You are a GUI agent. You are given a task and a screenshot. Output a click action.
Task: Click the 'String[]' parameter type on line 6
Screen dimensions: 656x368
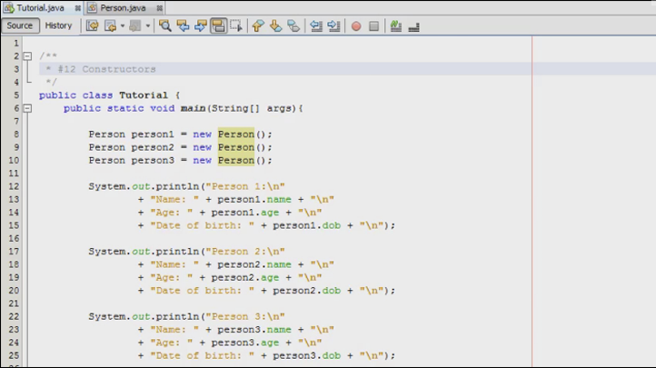(235, 108)
